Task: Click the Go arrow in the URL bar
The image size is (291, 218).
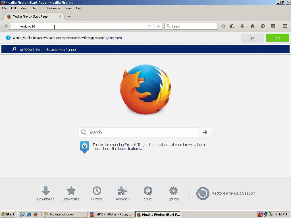Action: (158, 26)
